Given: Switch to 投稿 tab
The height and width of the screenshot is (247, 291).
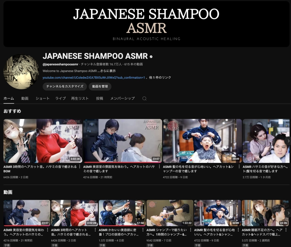Looking at the screenshot, I should [99, 98].
